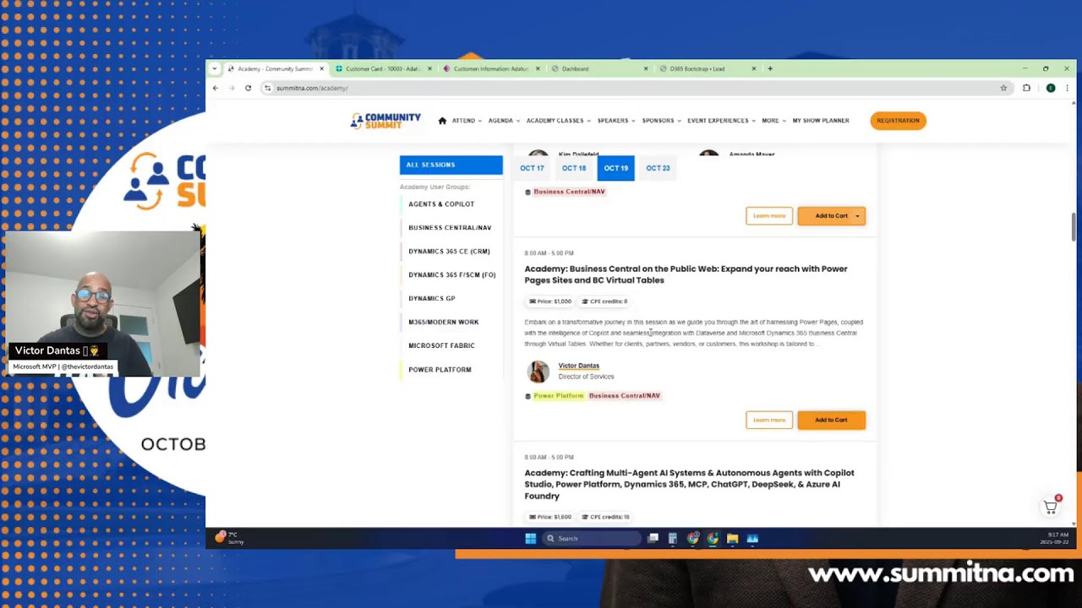The width and height of the screenshot is (1082, 608).
Task: Open Chrome extensions menu
Action: coord(1026,88)
